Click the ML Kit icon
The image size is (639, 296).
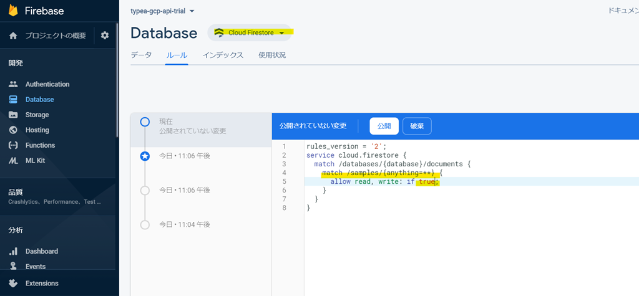13,161
